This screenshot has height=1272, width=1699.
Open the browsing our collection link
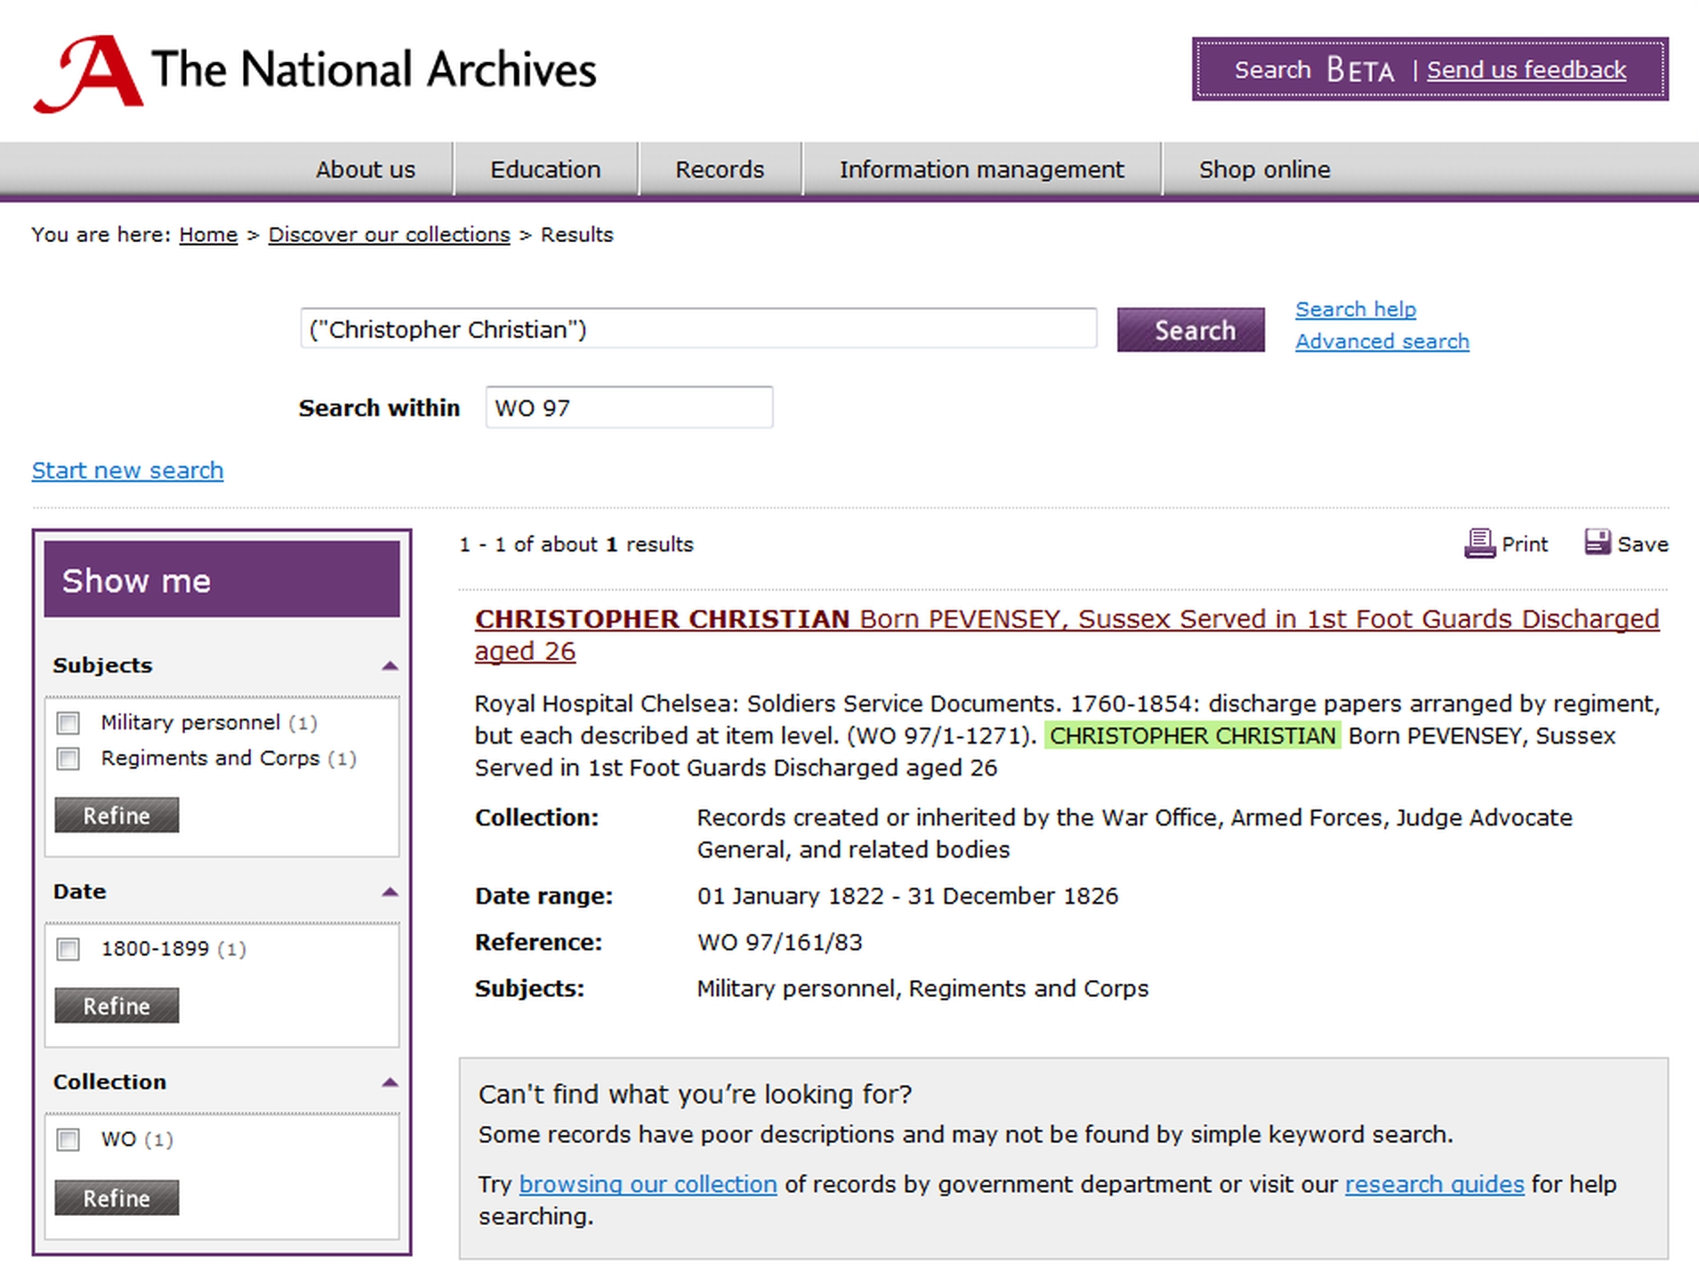pos(648,1184)
